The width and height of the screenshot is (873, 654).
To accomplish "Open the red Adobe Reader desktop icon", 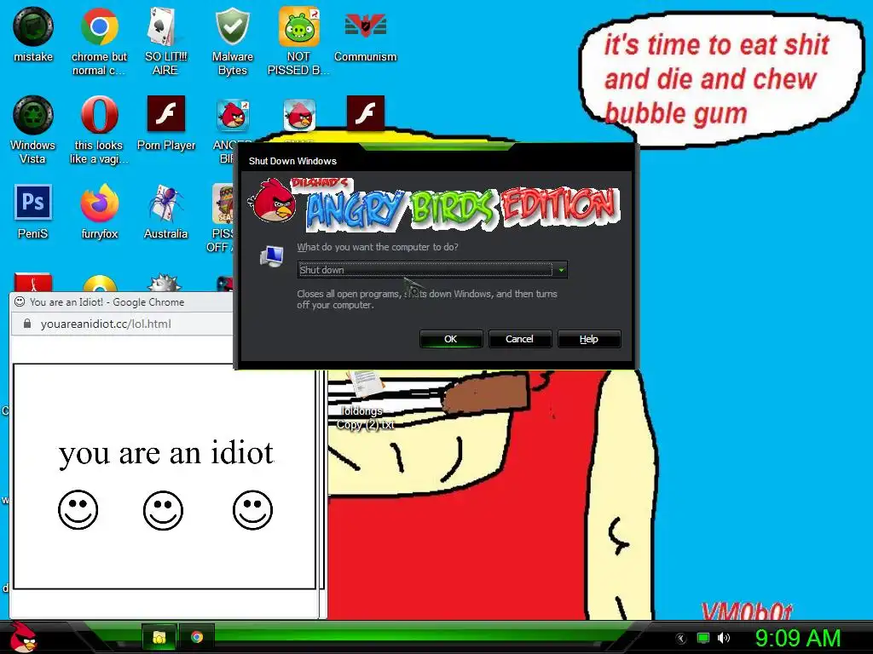I will pos(33,283).
